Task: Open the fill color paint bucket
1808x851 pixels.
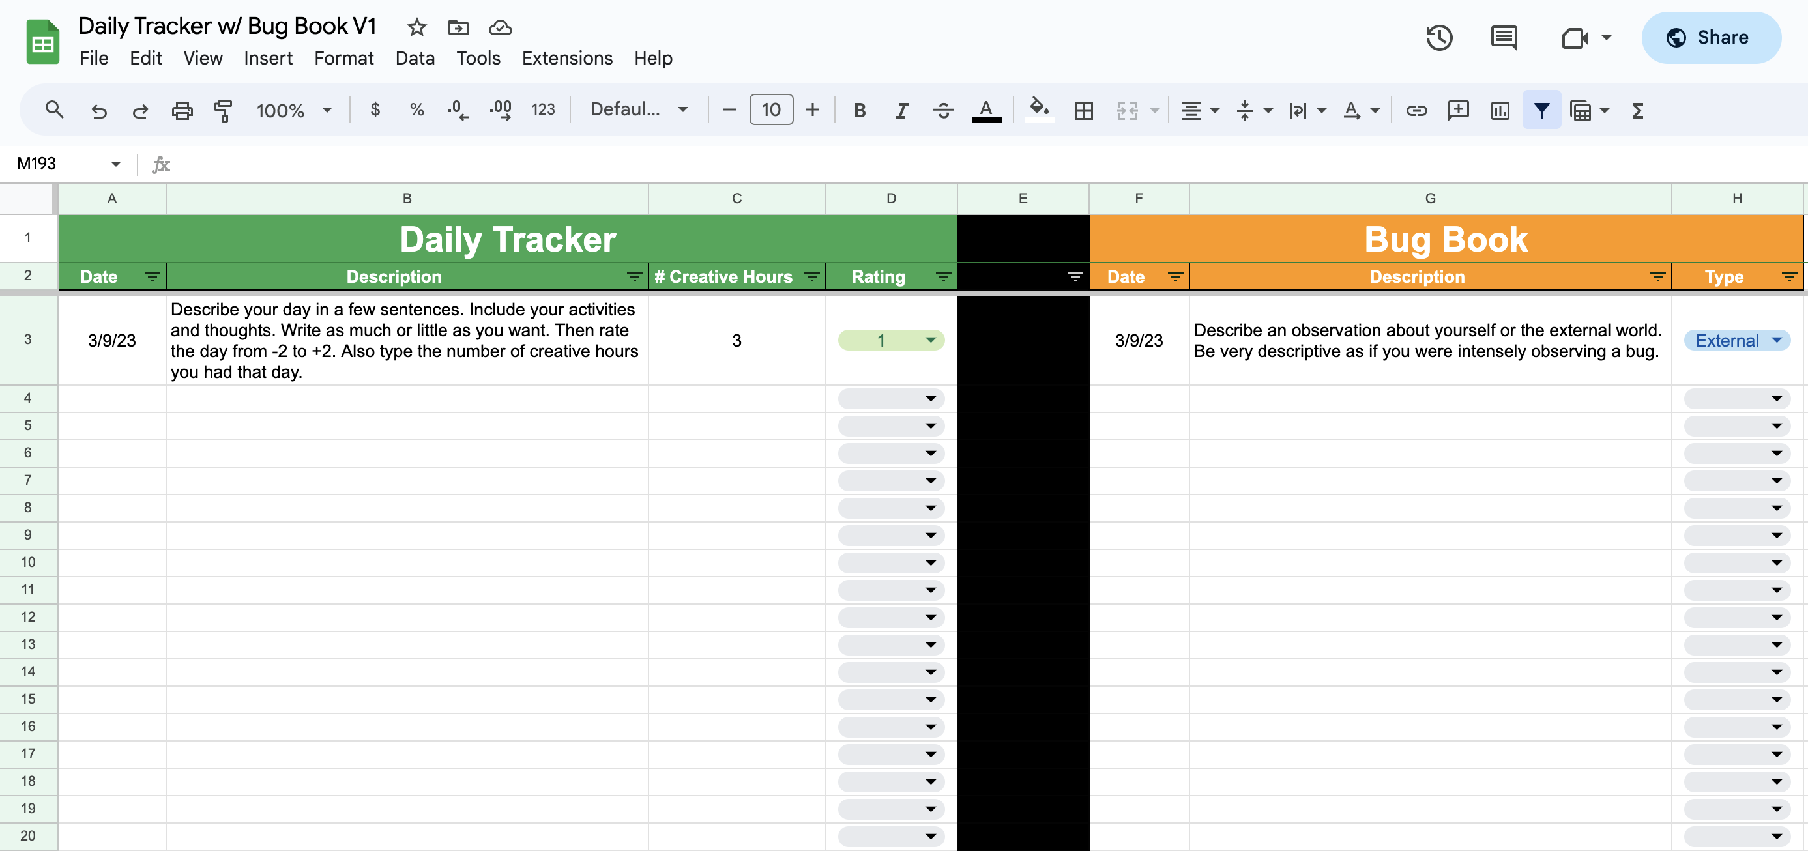Action: click(x=1039, y=110)
